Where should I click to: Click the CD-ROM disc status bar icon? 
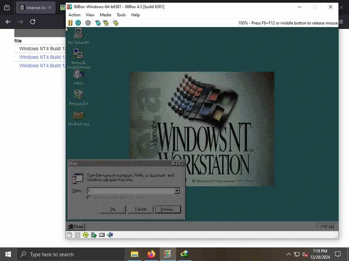click(86, 235)
